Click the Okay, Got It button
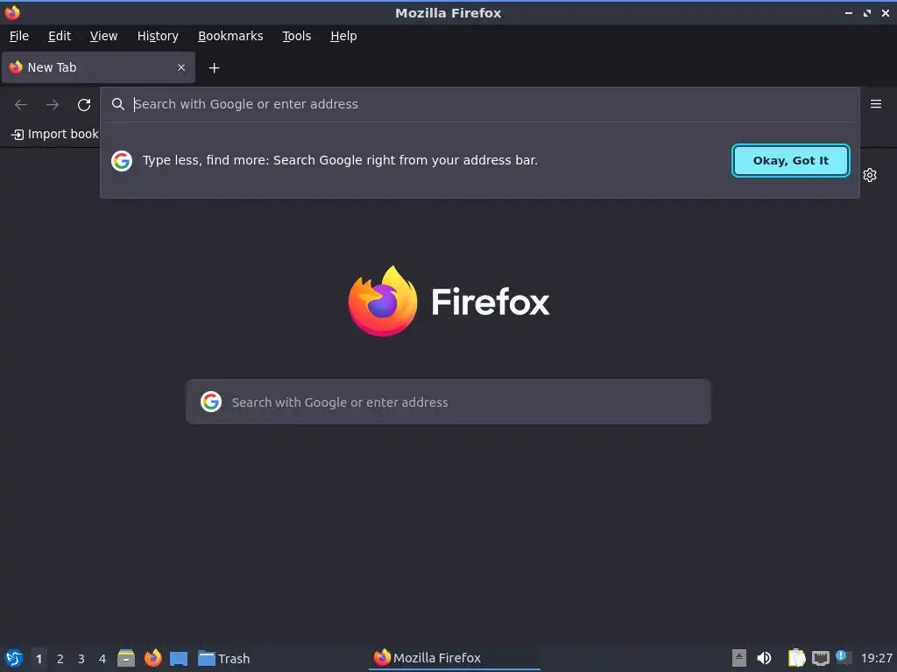Screen dimensions: 897x672 [791, 161]
